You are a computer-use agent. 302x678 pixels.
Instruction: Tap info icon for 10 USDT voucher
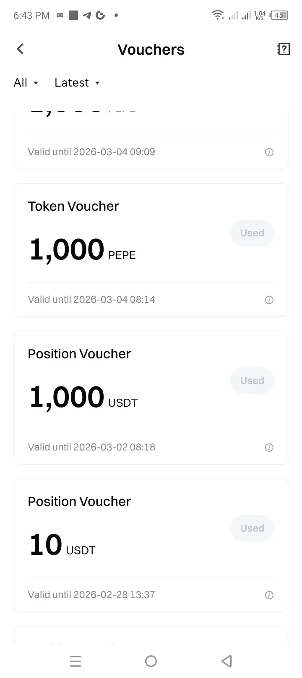coord(269,595)
